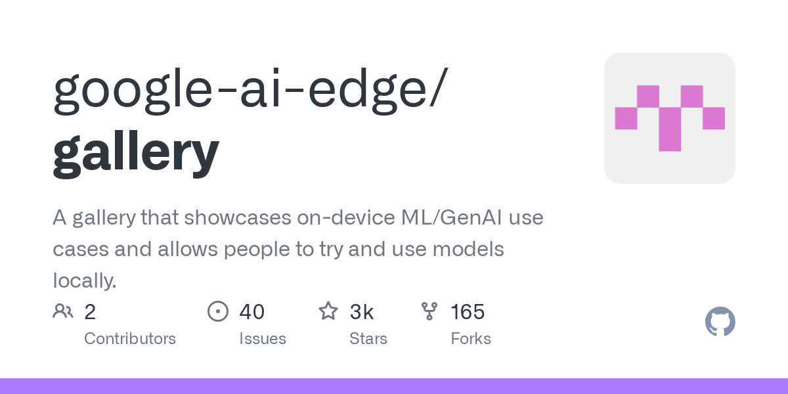The width and height of the screenshot is (788, 394).
Task: Click the GitHub Octocat logo
Action: point(720,322)
